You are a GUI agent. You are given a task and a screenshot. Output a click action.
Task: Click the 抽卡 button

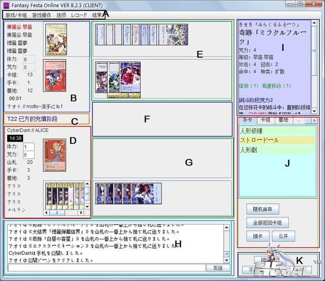click(x=258, y=236)
